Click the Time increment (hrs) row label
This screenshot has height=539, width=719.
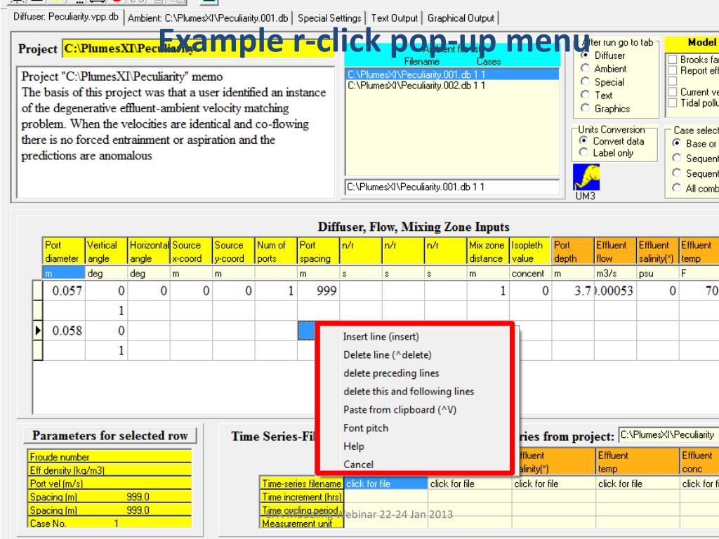(x=302, y=497)
